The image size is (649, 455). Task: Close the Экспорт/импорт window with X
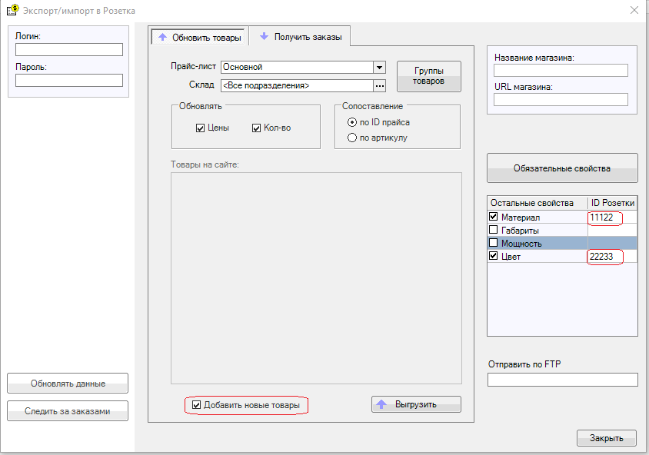click(x=634, y=10)
